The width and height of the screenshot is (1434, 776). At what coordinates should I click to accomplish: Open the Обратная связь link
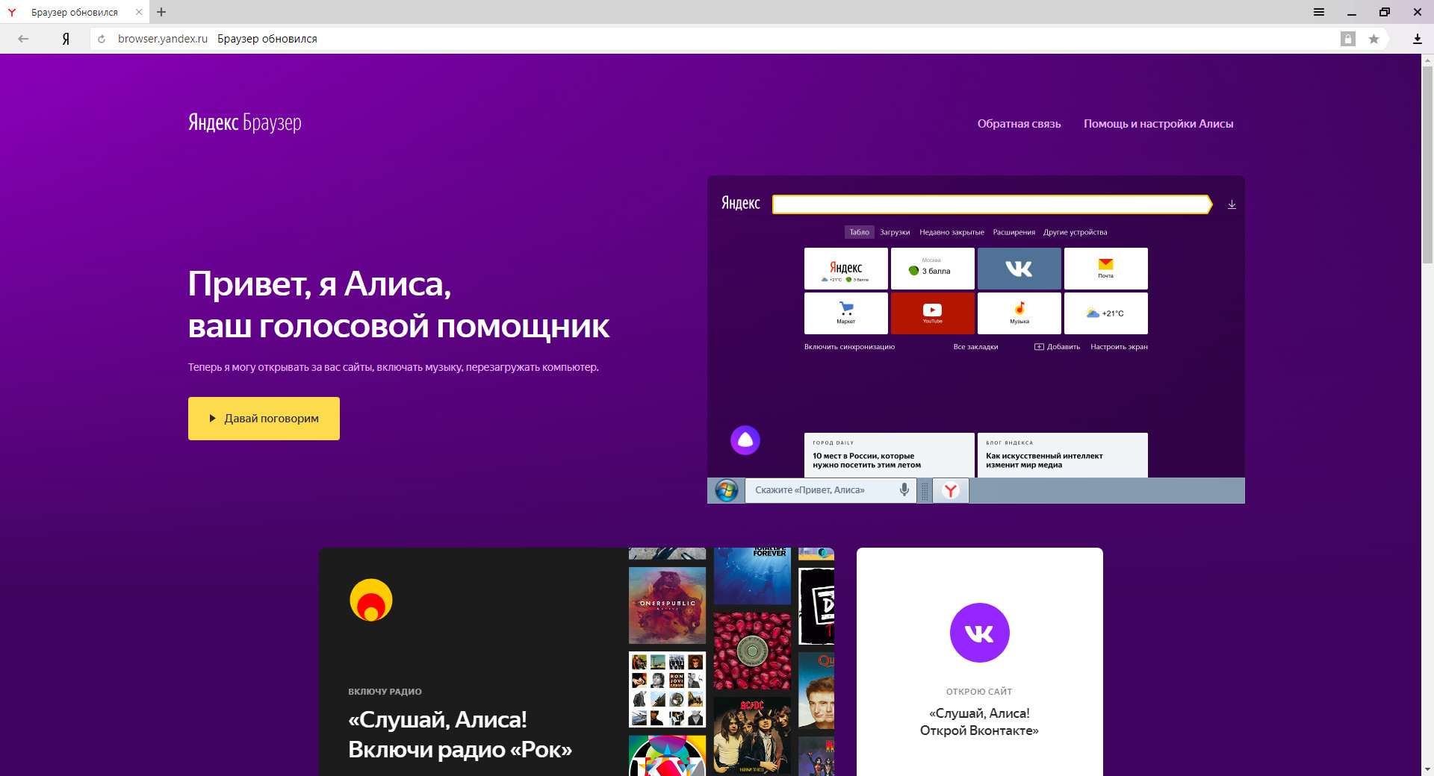(x=1019, y=124)
